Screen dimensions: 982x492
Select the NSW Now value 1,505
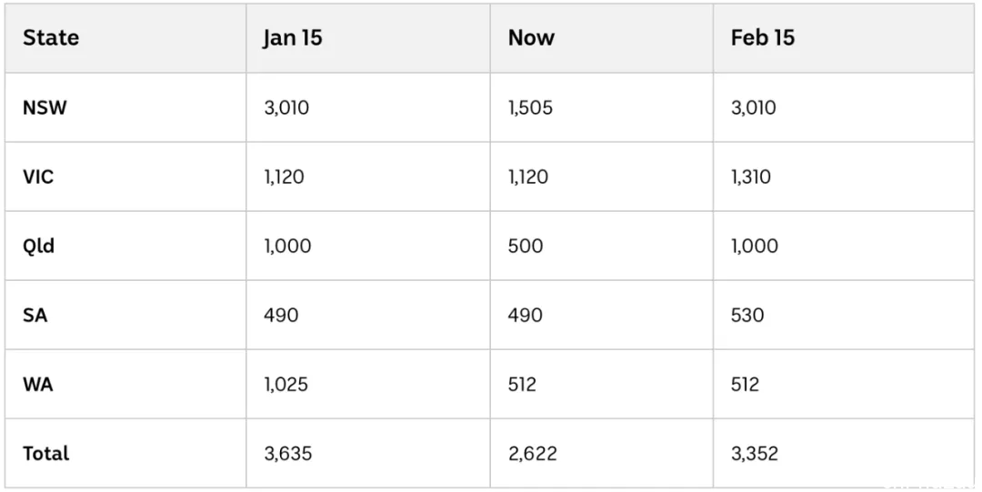[x=530, y=108]
